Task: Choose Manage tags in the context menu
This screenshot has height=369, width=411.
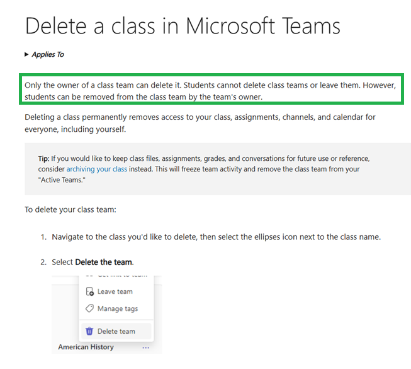Action: point(116,308)
